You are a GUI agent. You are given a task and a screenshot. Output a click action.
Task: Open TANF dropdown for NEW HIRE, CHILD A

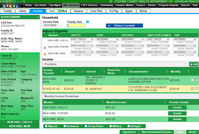coord(185,39)
